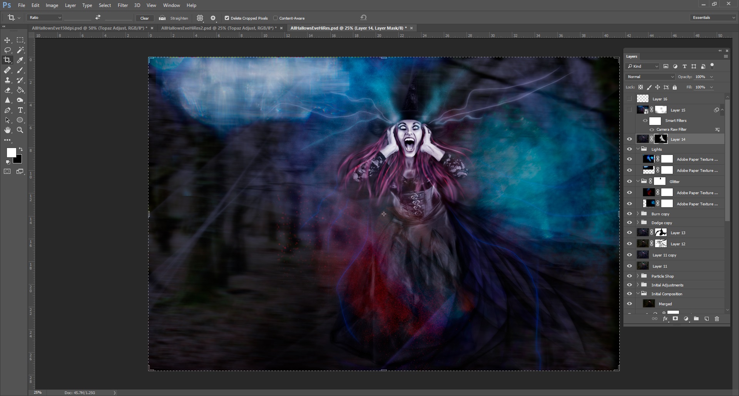Open the Ratio dropdown in the options bar
Screen dimensions: 739x396
(44, 18)
